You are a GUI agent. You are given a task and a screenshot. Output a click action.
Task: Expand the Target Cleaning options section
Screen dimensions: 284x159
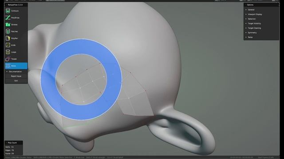[254, 28]
